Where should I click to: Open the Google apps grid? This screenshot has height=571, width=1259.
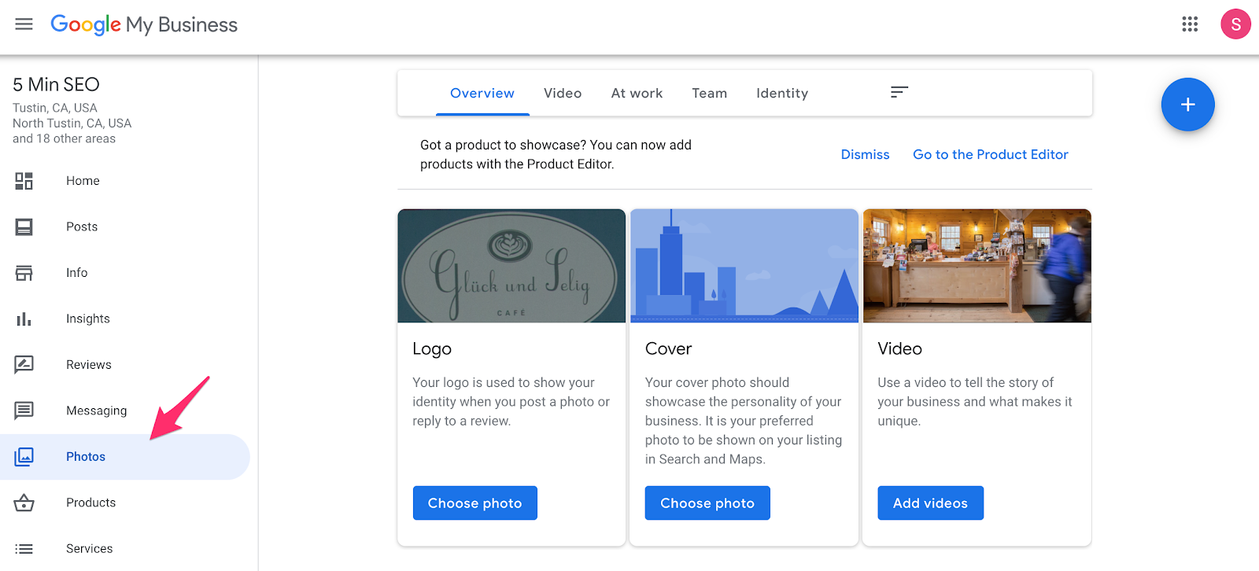point(1190,24)
